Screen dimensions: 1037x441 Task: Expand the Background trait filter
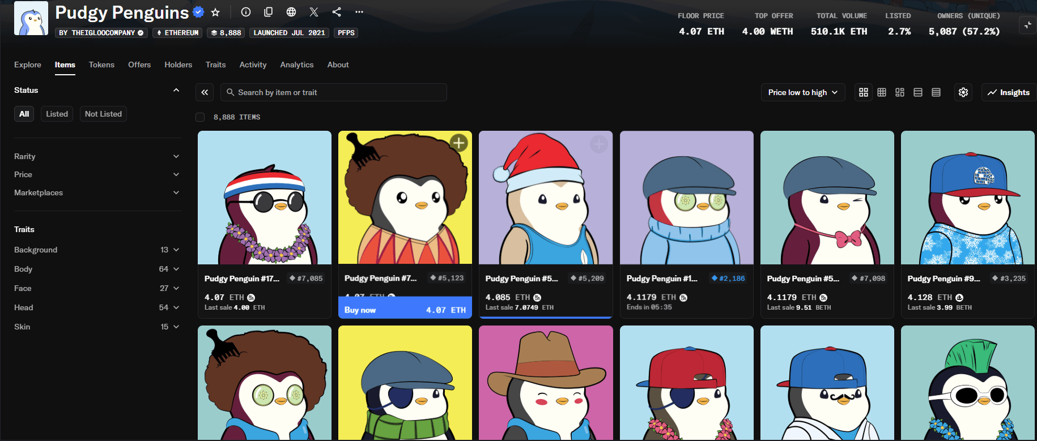click(x=97, y=250)
